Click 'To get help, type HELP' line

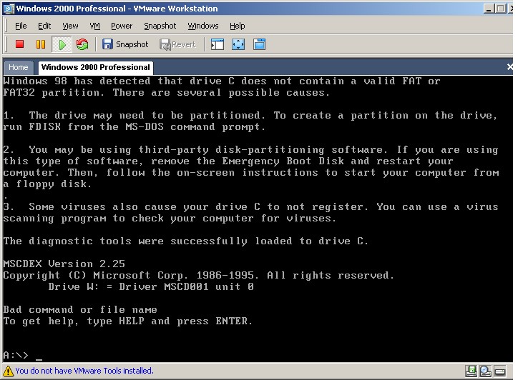[127, 321]
